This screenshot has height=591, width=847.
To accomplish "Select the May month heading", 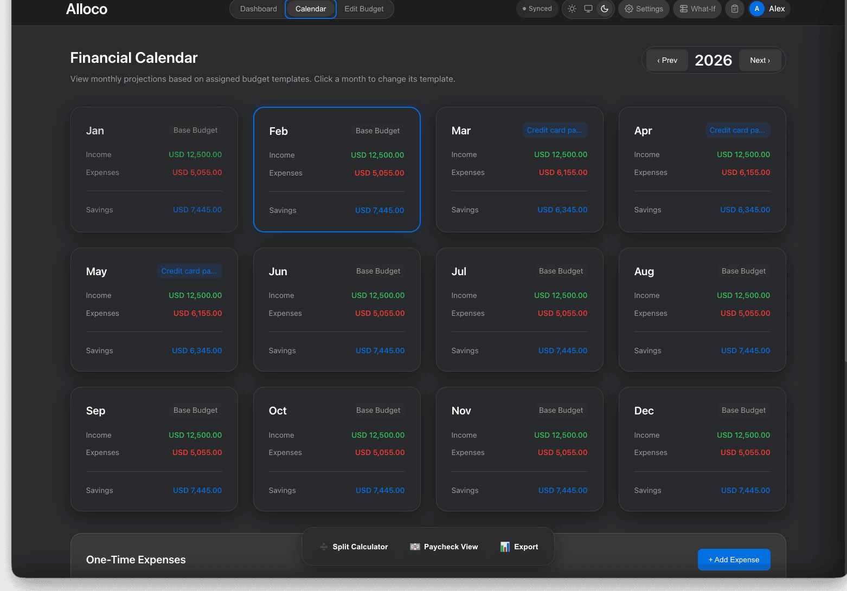I will tap(97, 271).
